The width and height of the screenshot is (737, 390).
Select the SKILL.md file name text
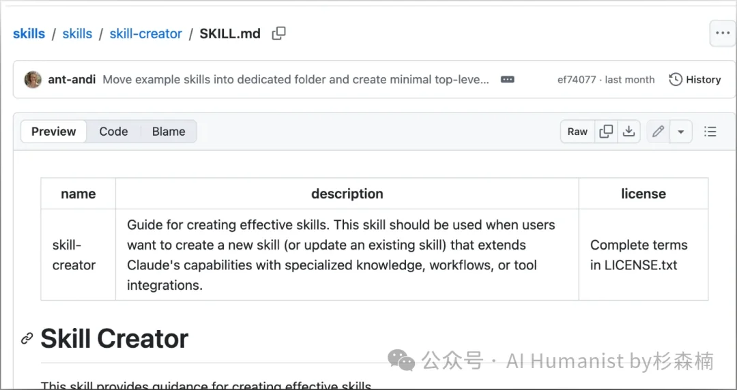(230, 34)
